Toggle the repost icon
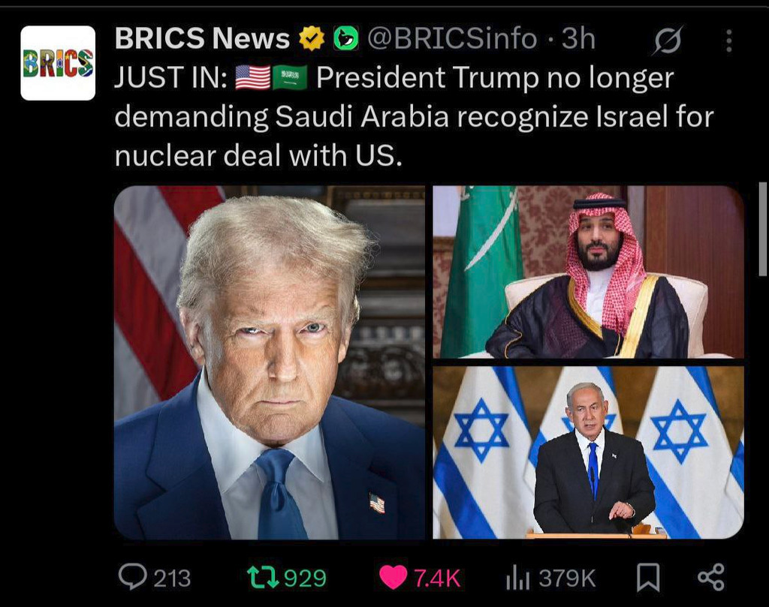 click(263, 577)
